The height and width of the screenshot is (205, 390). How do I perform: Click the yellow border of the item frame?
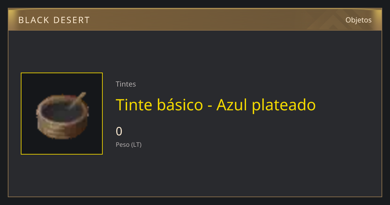62,73
